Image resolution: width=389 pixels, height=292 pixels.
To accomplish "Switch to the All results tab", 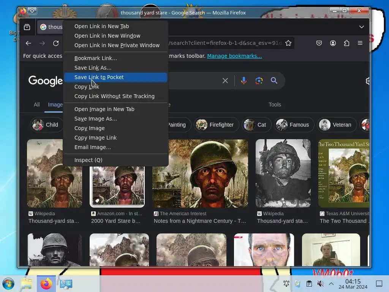I will 37,105.
